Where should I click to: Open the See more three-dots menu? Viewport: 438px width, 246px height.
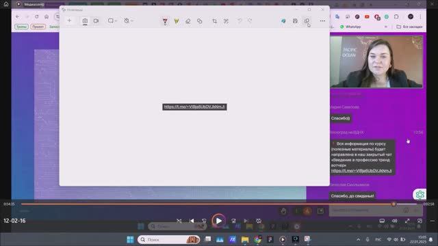pos(322,21)
